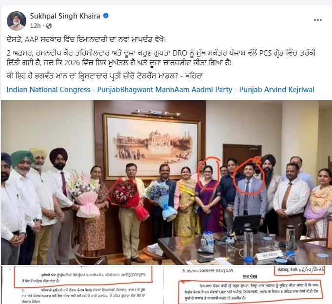This screenshot has width=332, height=304.
Task: Click the framed Golden Temple painting in photo
Action: coord(152,146)
